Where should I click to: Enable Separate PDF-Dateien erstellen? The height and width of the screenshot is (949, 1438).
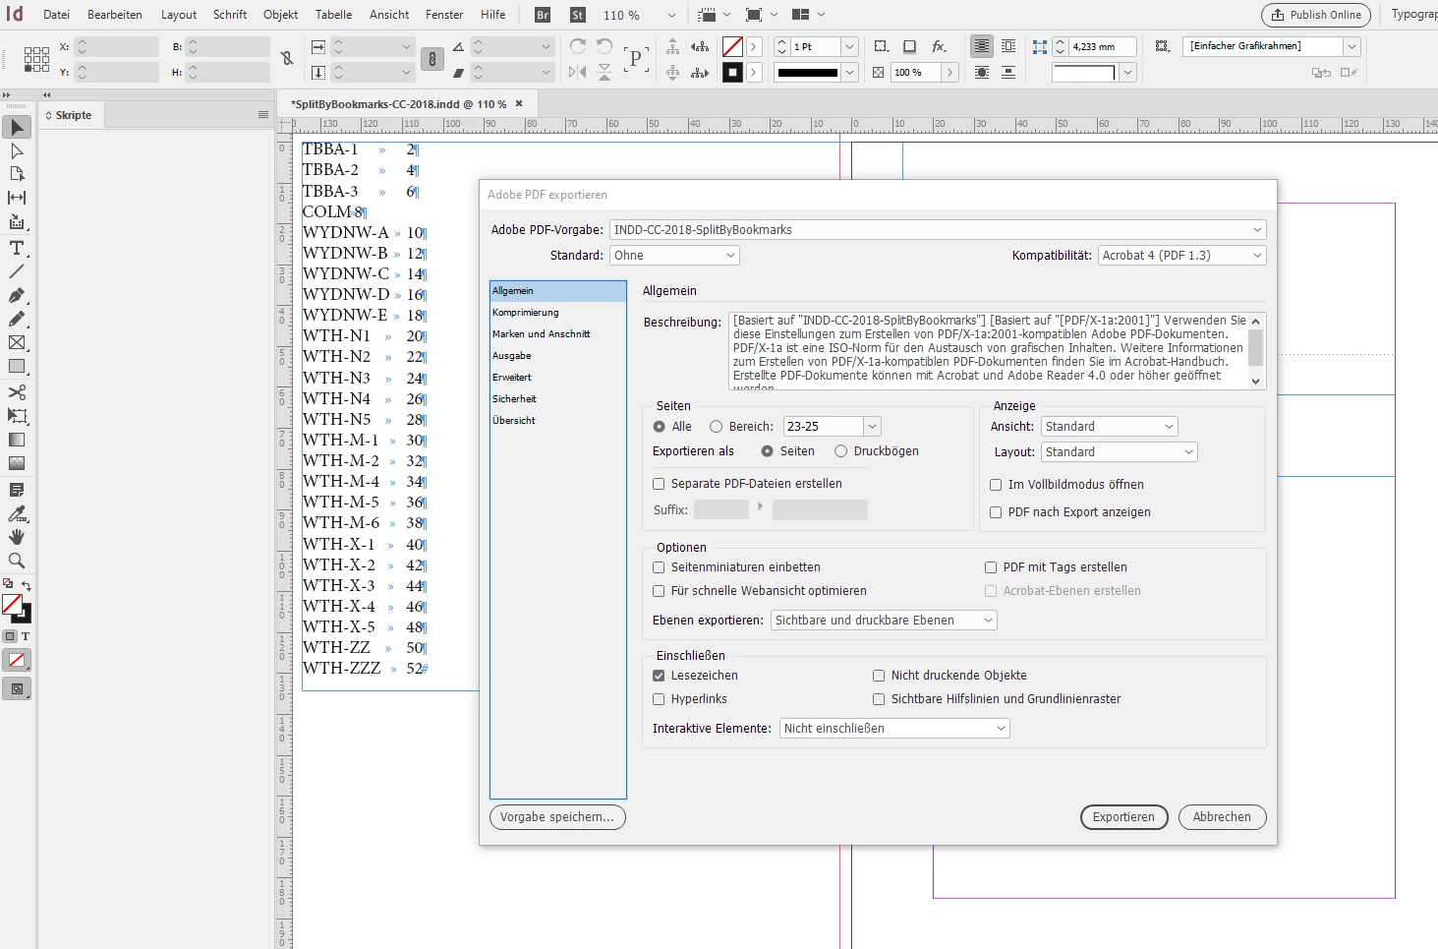point(660,484)
